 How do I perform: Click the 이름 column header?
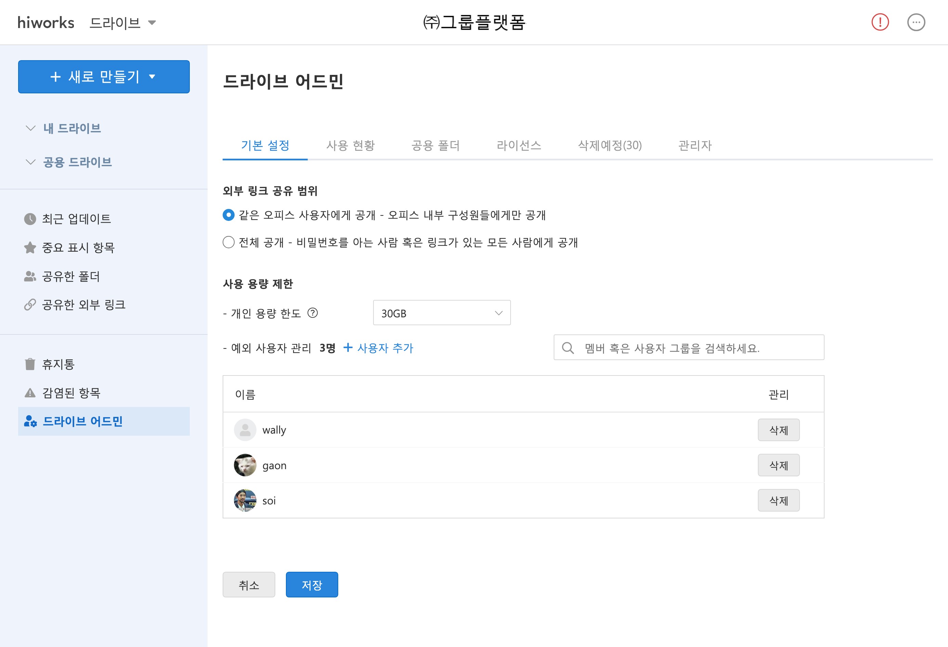[x=245, y=395]
